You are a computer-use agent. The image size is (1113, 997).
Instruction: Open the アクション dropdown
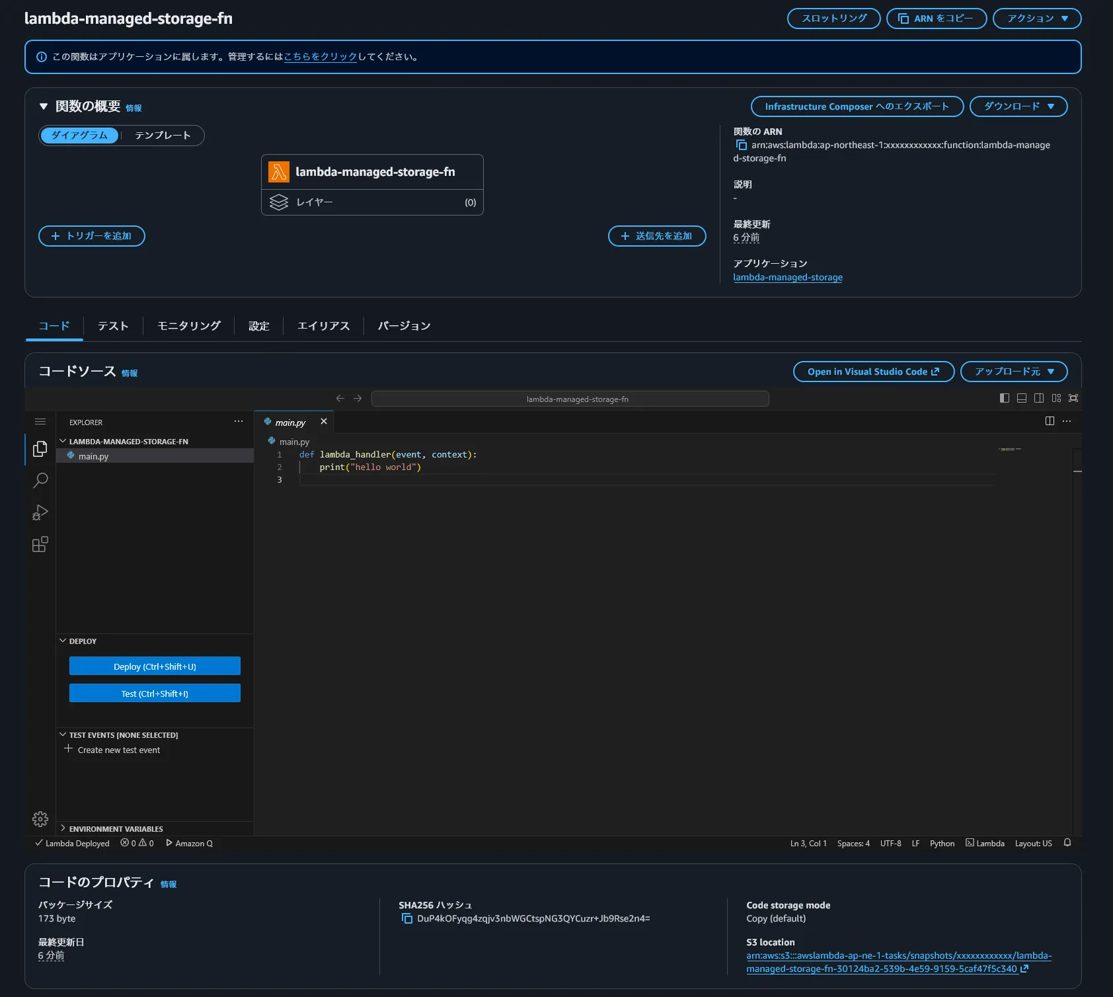tap(1037, 19)
